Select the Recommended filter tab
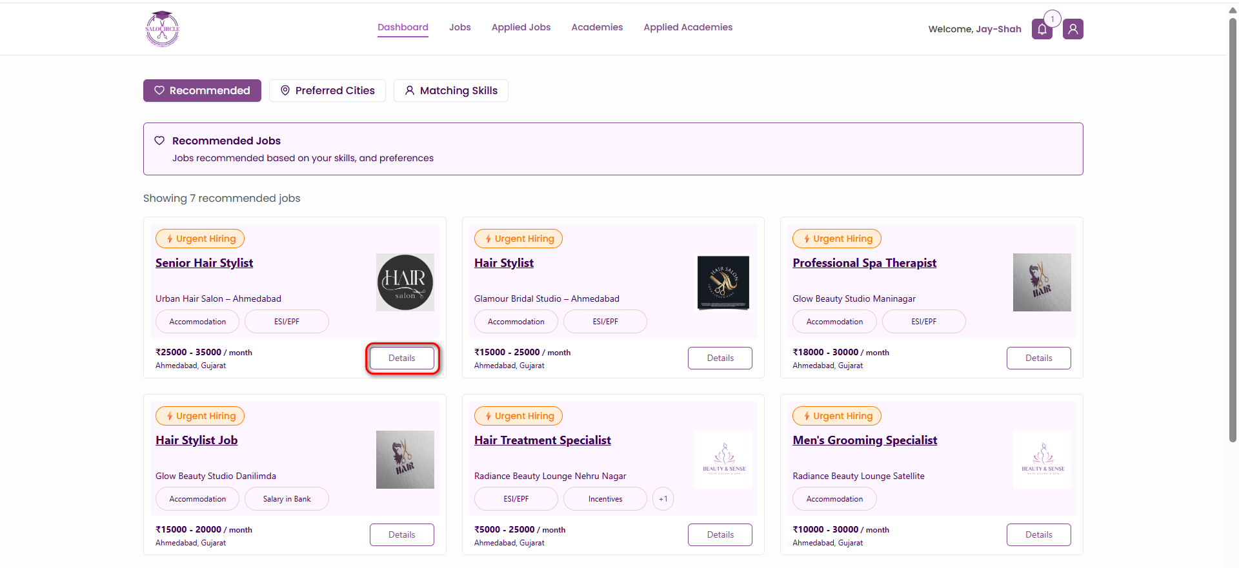The width and height of the screenshot is (1239, 568). point(202,90)
